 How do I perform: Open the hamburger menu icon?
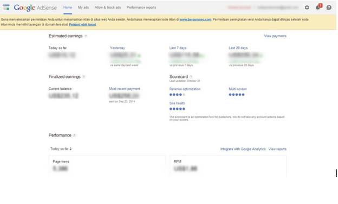pos(6,8)
